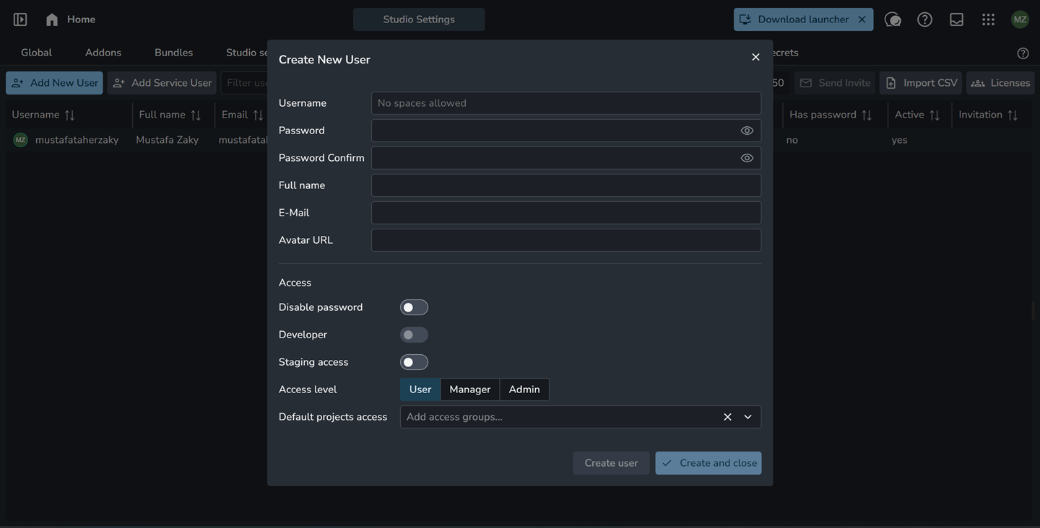Open the apps grid menu icon
This screenshot has width=1040, height=528.
pyautogui.click(x=989, y=19)
